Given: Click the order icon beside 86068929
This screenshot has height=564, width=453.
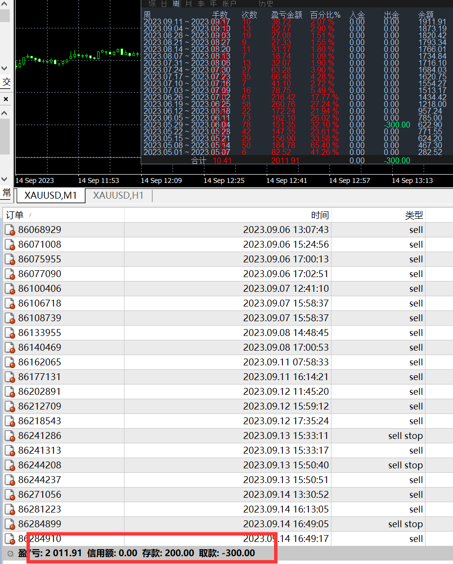Looking at the screenshot, I should click(10, 230).
